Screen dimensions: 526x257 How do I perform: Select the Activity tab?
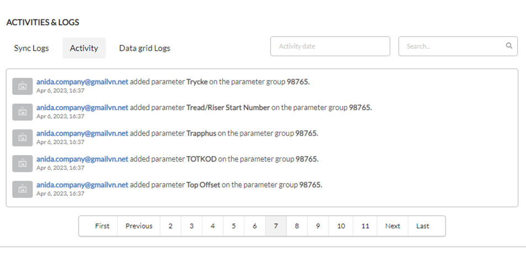(x=84, y=48)
